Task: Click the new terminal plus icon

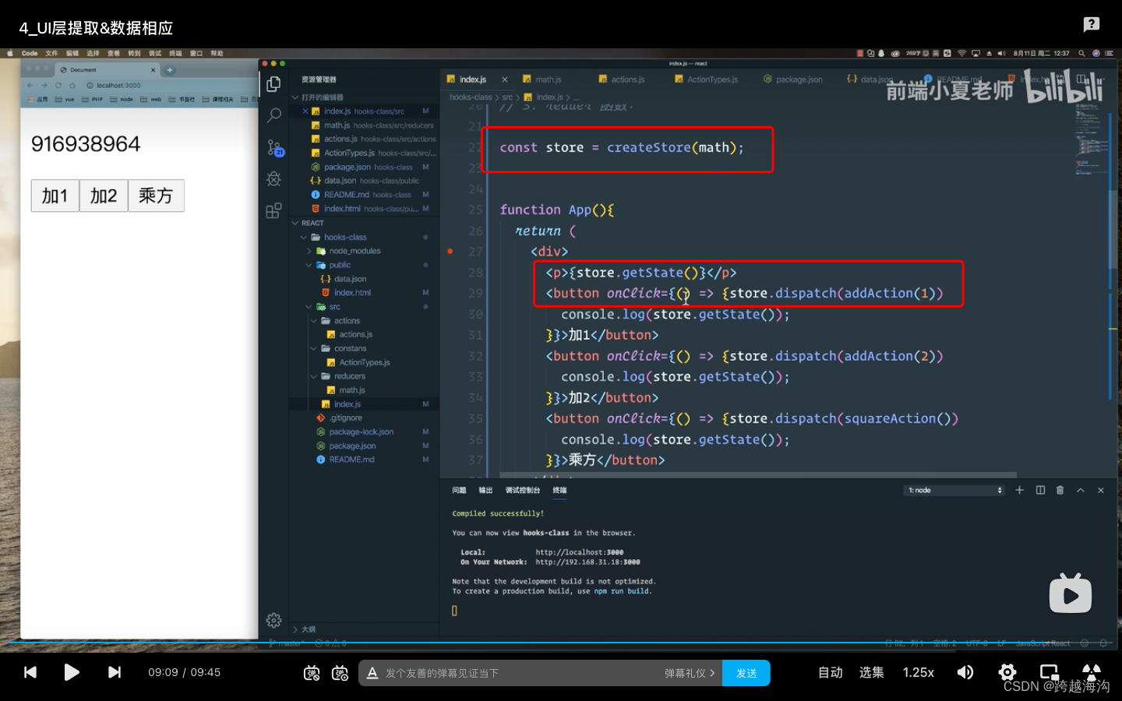Action: coord(1019,490)
